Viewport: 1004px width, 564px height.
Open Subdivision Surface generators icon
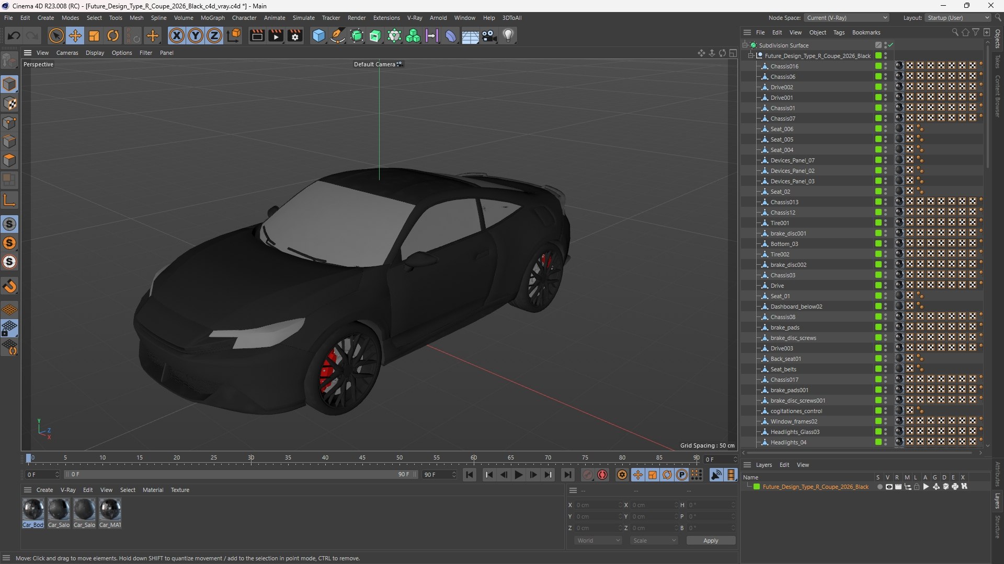(x=357, y=36)
